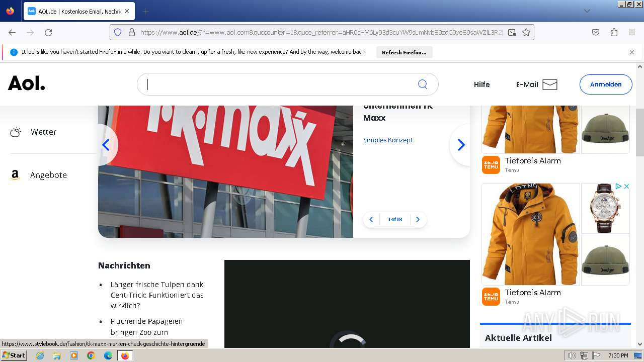Open the Firefox hamburger application menu

point(632,32)
